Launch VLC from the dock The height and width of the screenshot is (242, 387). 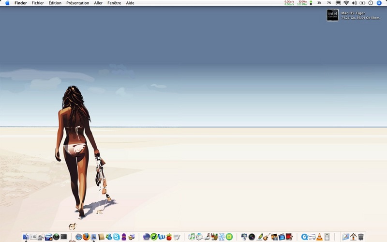(319, 237)
